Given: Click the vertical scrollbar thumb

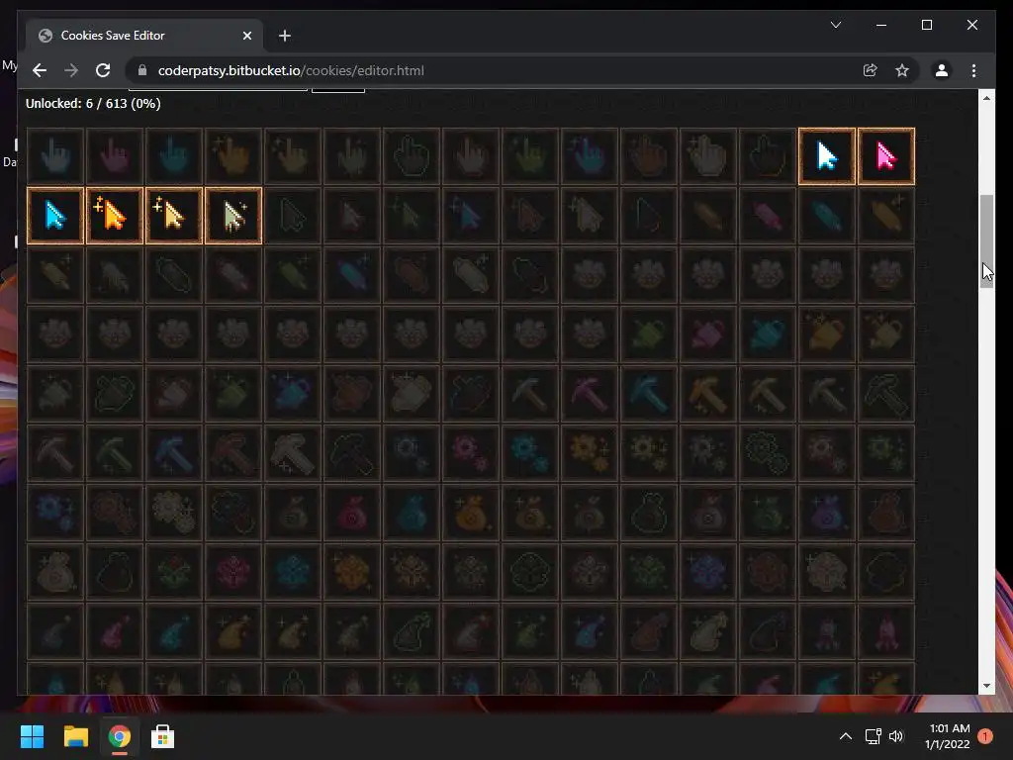Looking at the screenshot, I should click(x=986, y=241).
